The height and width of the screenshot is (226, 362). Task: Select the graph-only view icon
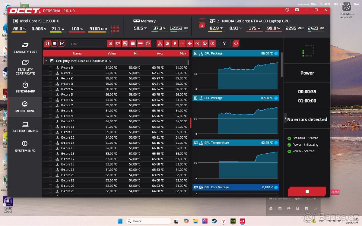62,43
